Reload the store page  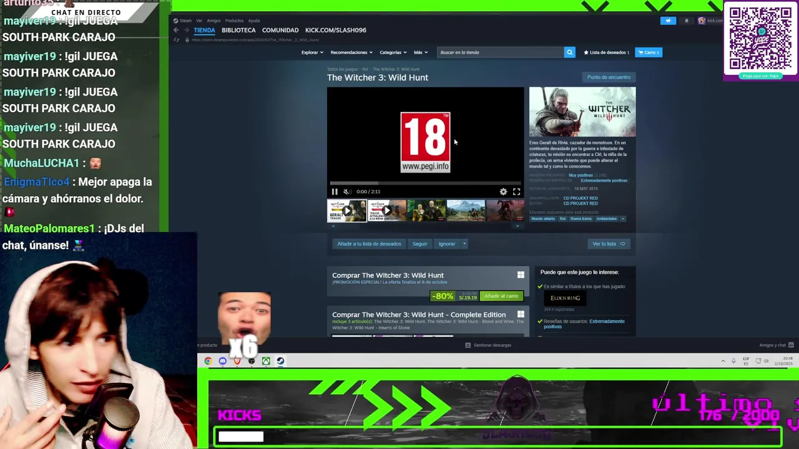pos(177,40)
